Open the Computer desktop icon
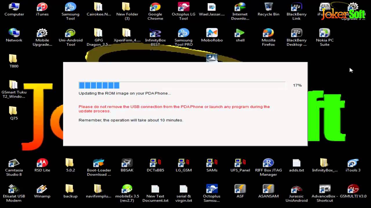Screen dimensions: 371x208 14,9
